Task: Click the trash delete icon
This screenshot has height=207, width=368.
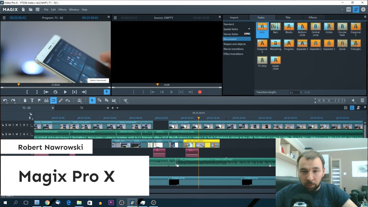Action: point(25,100)
